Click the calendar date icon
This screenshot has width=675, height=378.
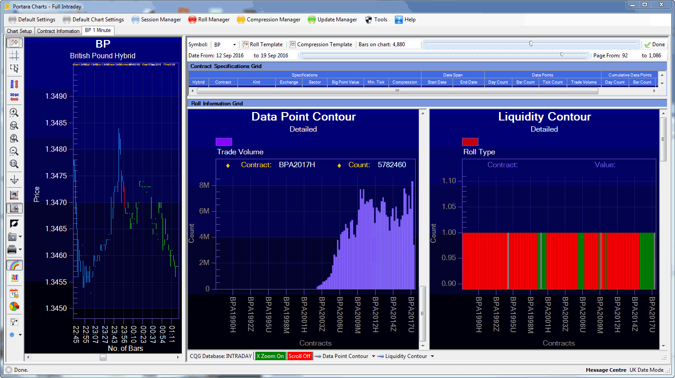pos(14,294)
